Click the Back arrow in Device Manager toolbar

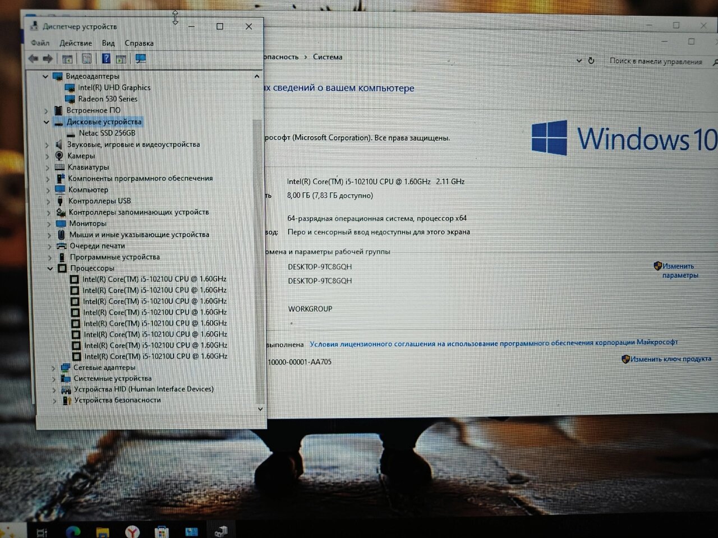(33, 58)
